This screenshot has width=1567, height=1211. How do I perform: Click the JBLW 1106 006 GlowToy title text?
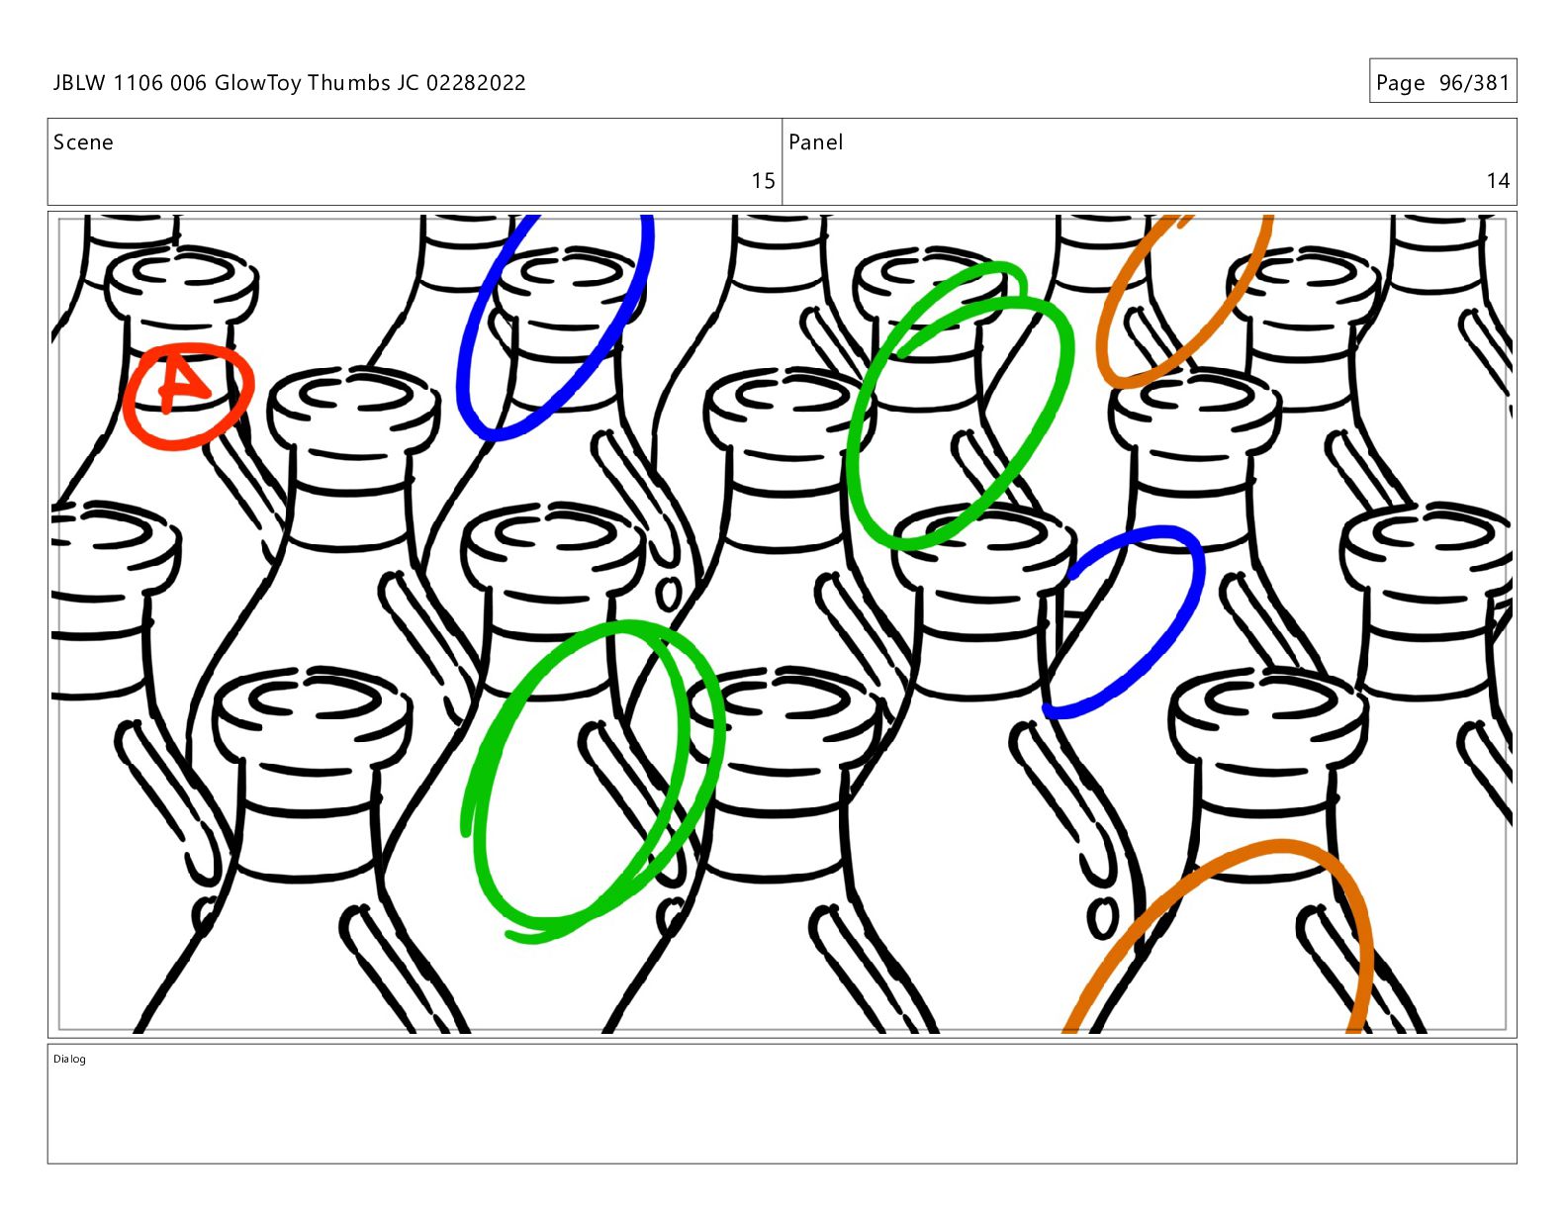289,83
